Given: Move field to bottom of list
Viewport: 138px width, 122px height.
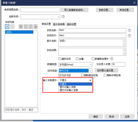Looking at the screenshot, I should coord(36,27).
